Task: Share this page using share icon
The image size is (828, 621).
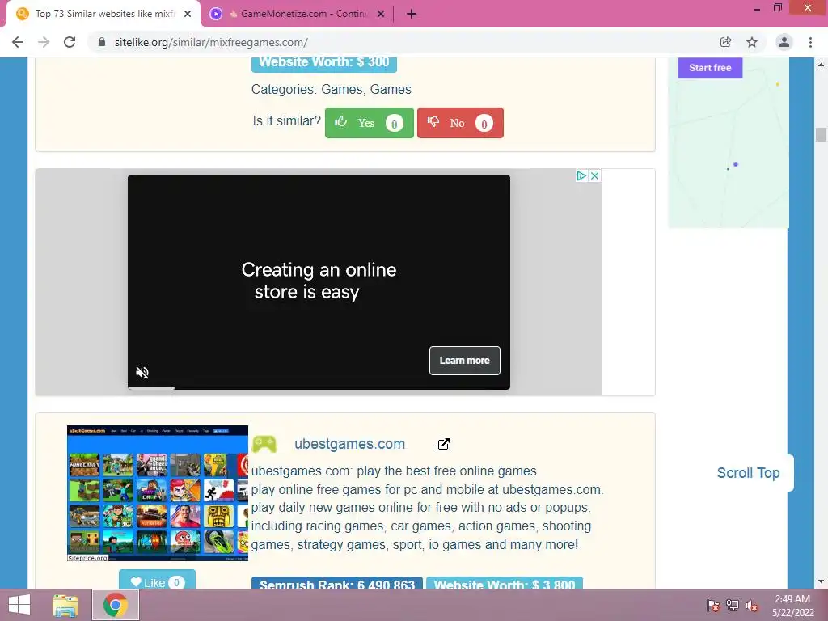Action: 726,42
